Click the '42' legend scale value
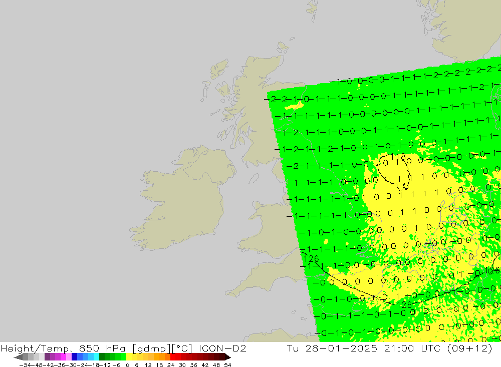The image size is (501, 367). click(205, 365)
